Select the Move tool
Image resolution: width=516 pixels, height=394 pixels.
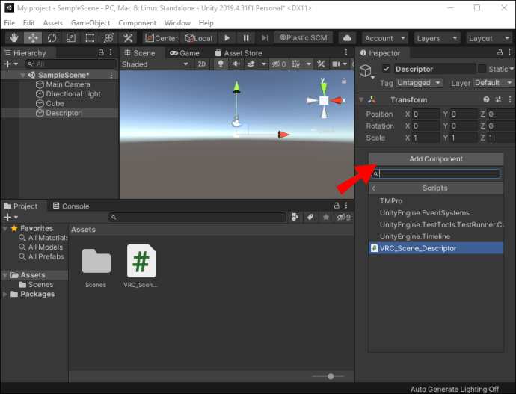[33, 38]
